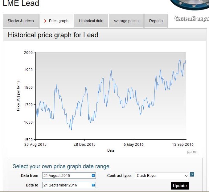This screenshot has width=209, height=192.
Task: Select the Price graph tab
Action: tap(56, 21)
